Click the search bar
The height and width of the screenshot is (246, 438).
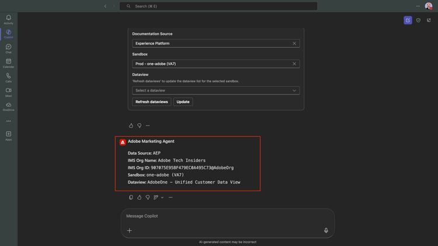click(x=218, y=6)
